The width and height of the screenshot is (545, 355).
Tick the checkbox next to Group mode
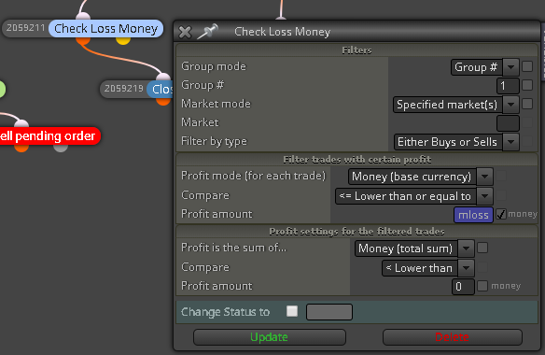[527, 66]
